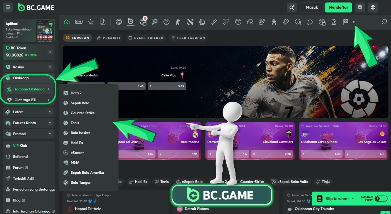Screen dimensions: 391x214
Task: Choose Sepak Bola from the flyout menu
Action: click(88, 103)
